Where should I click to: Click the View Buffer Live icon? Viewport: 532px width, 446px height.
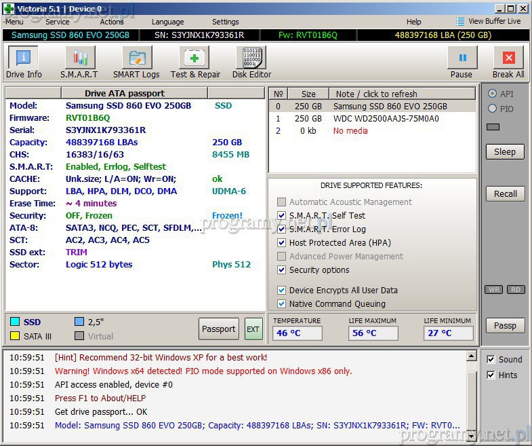coord(461,22)
